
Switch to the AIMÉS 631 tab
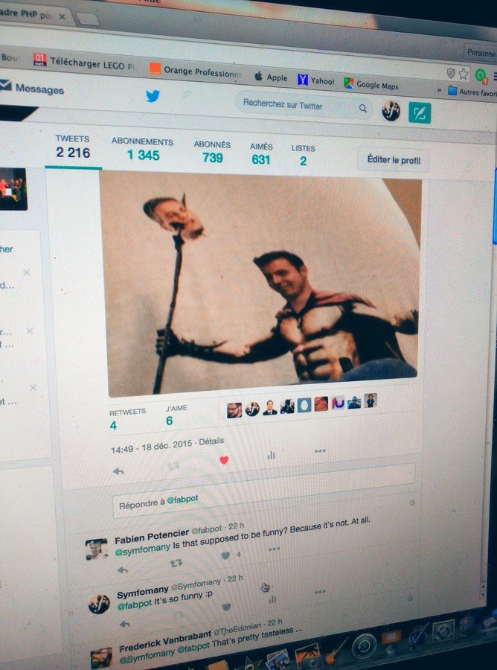coord(261,153)
